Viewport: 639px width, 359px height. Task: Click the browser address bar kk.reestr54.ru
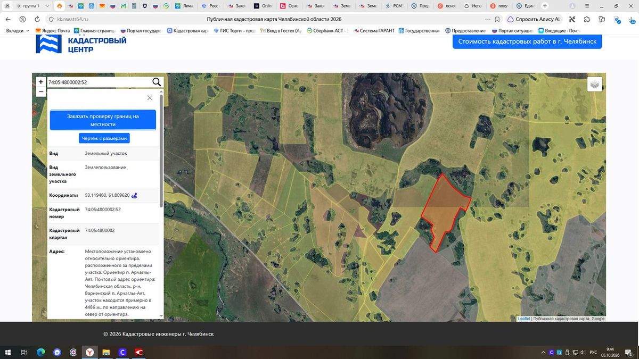(x=72, y=19)
